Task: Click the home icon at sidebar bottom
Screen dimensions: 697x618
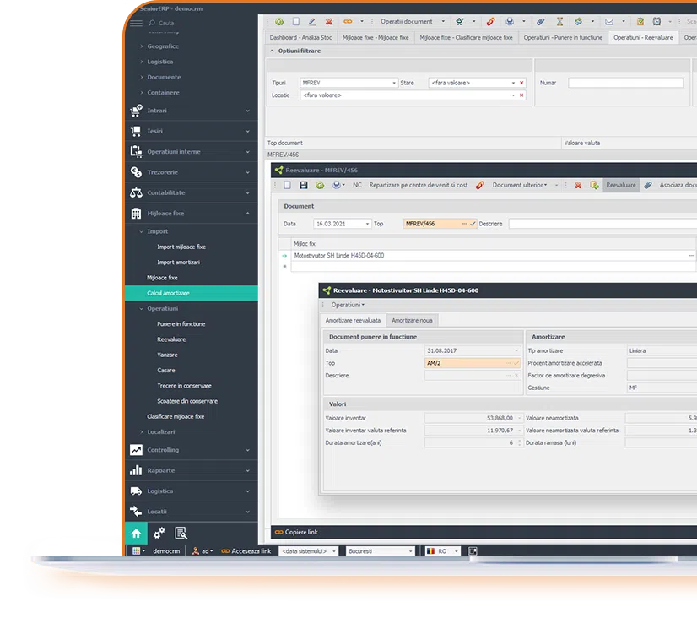Action: 134,533
